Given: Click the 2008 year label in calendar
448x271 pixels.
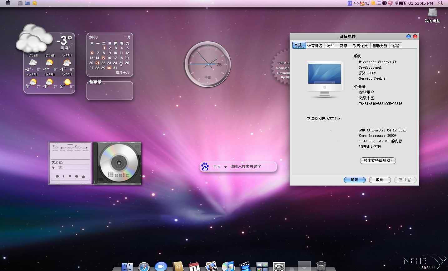Looking at the screenshot, I should pos(93,37).
